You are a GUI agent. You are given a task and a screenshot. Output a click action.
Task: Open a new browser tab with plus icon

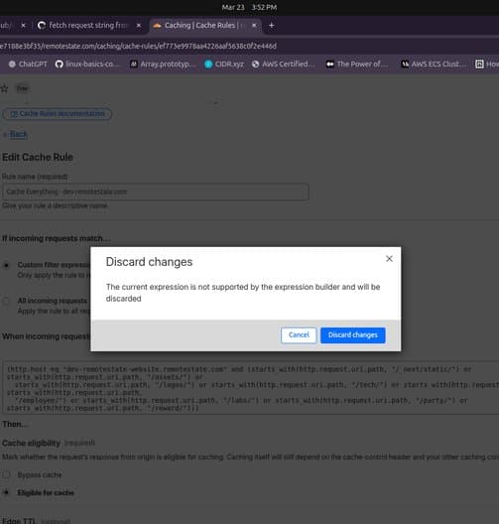coord(271,25)
